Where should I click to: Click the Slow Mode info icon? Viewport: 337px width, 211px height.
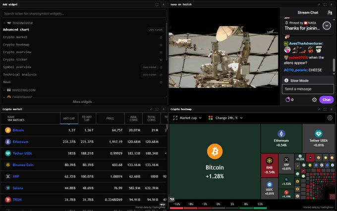tap(286, 81)
